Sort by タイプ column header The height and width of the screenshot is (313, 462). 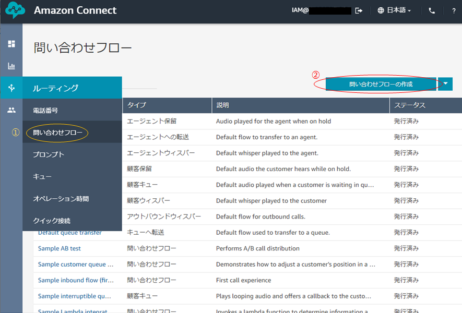[x=167, y=105]
